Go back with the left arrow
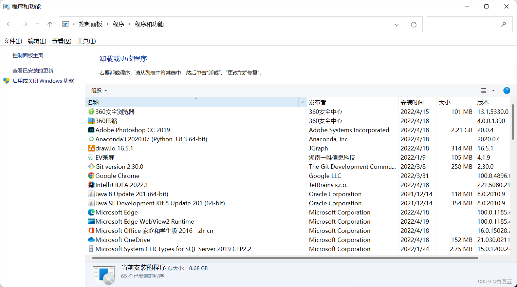Image resolution: width=517 pixels, height=287 pixels. (9, 24)
